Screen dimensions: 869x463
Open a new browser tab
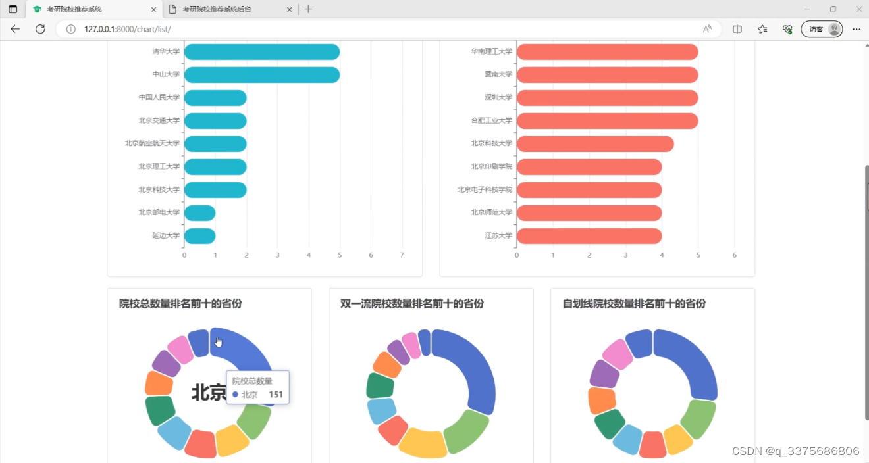pos(308,9)
